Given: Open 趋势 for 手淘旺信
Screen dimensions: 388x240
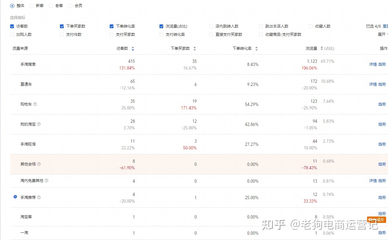Looking at the screenshot, I should 382,144.
